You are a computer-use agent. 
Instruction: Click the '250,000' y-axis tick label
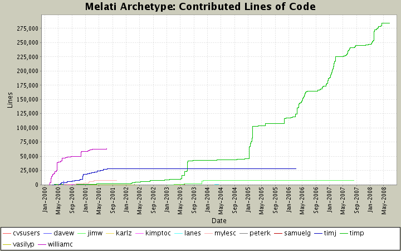click(x=28, y=42)
